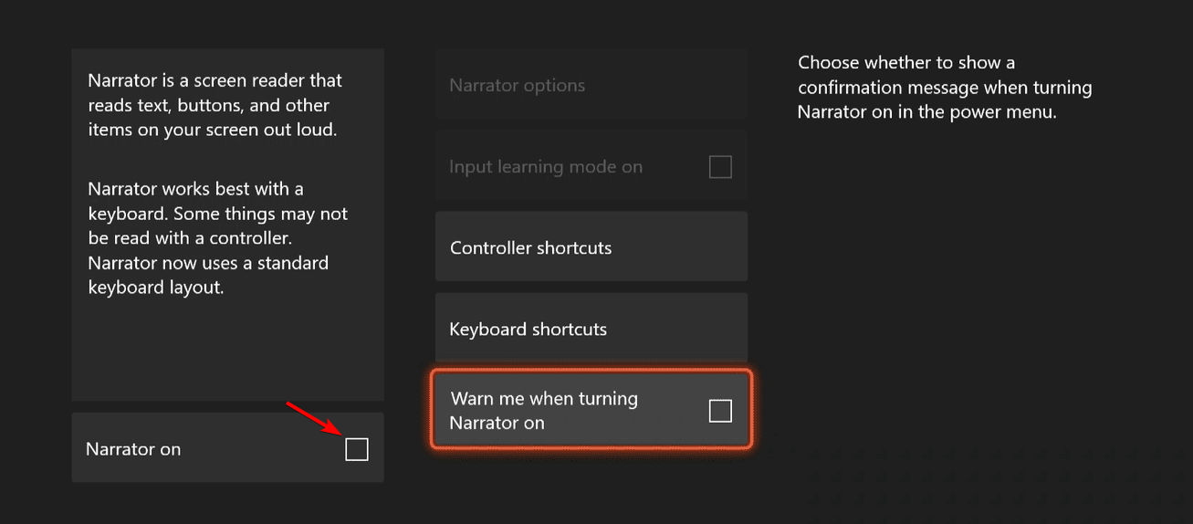1193x524 pixels.
Task: Open Keyboard shortcuts
Action: click(x=528, y=330)
